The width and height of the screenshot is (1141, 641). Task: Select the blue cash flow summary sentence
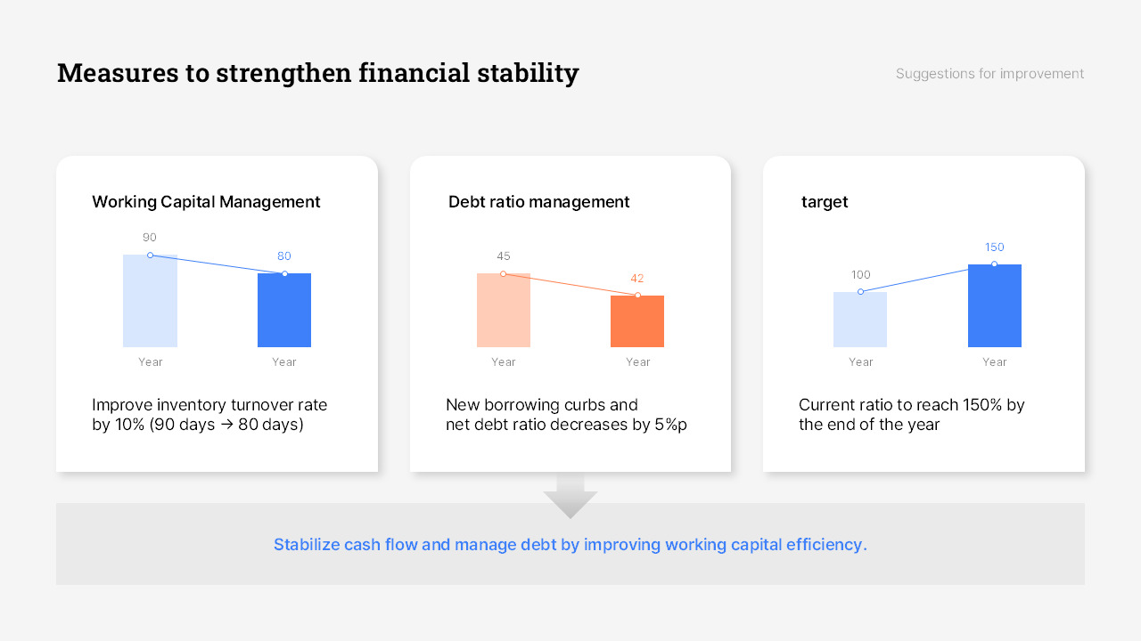[570, 545]
